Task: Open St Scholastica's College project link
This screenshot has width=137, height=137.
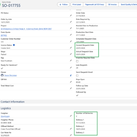Action: pyautogui.click(x=26, y=29)
